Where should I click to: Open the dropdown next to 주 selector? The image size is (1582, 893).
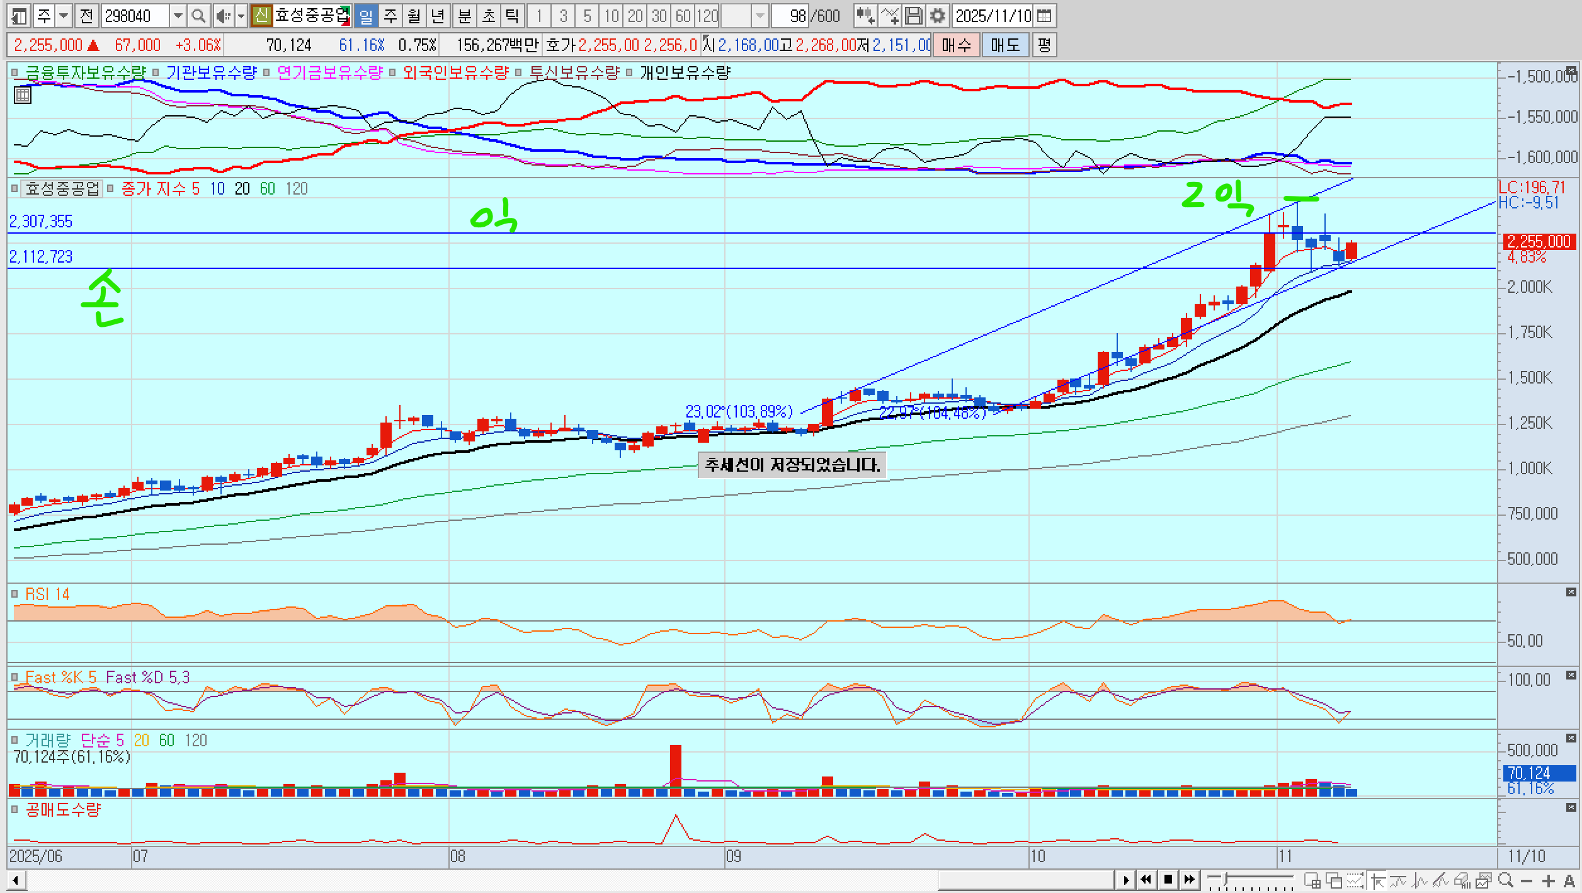click(64, 16)
